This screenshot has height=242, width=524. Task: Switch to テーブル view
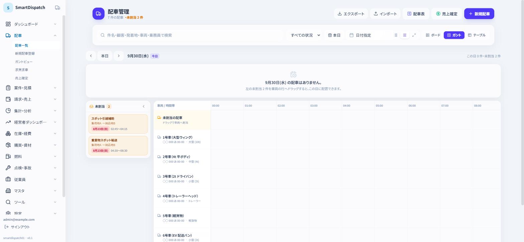[x=477, y=35]
